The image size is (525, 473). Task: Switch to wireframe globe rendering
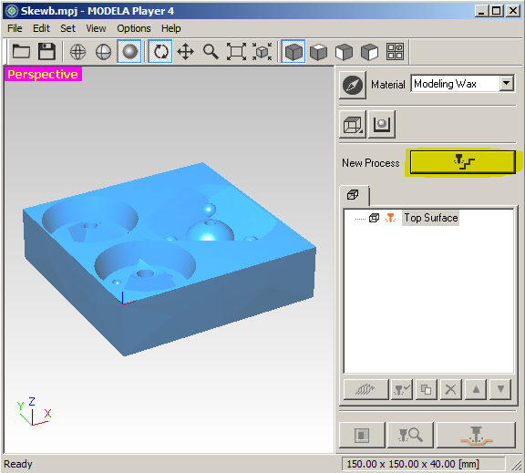77,52
